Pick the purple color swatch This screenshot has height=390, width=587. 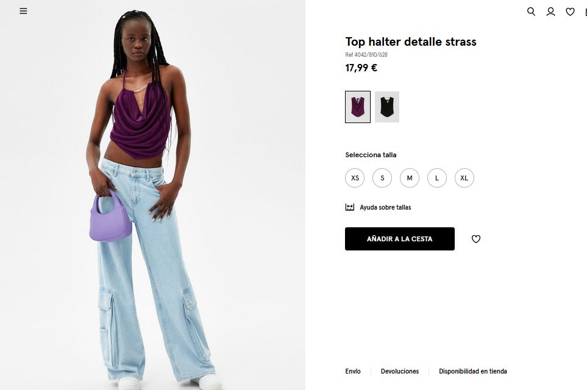[358, 107]
